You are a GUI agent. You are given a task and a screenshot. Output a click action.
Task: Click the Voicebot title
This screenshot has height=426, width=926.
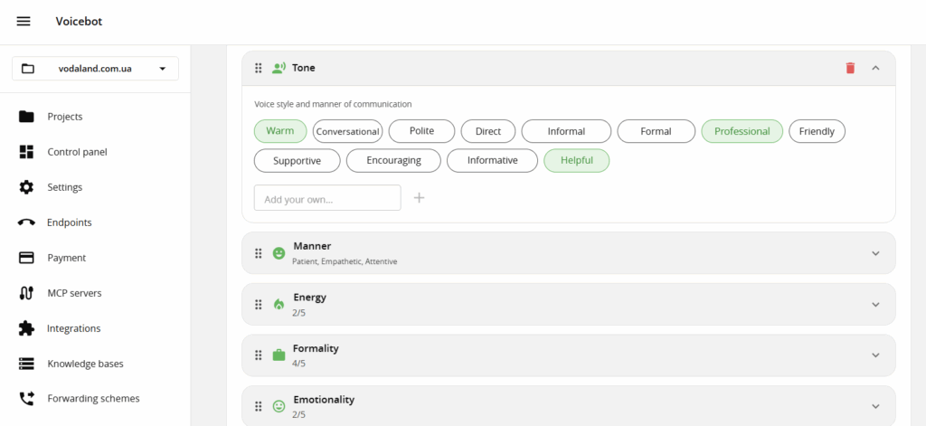click(x=80, y=22)
